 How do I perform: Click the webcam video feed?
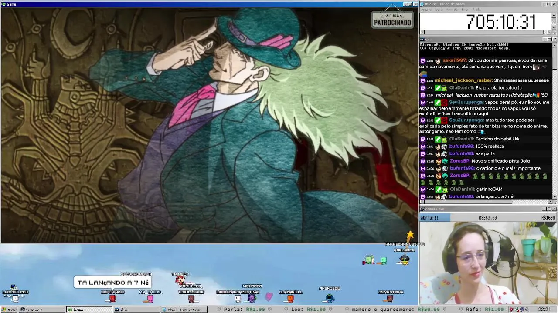click(x=488, y=263)
